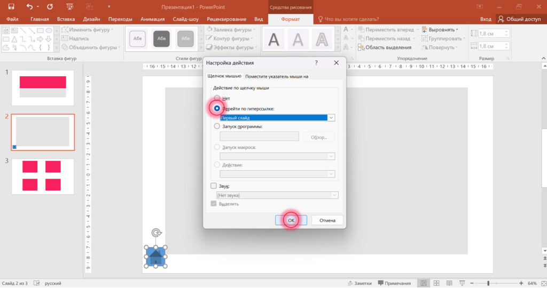Click the 'Отмена' button
Screen dimensions: 547x288
(x=327, y=220)
